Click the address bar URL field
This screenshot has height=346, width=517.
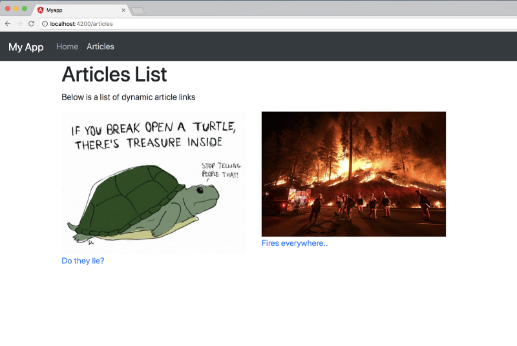click(x=277, y=24)
